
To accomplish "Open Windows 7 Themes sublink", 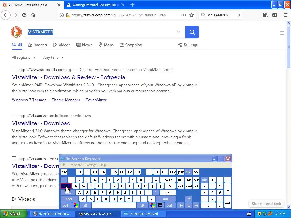I will point(29,100).
